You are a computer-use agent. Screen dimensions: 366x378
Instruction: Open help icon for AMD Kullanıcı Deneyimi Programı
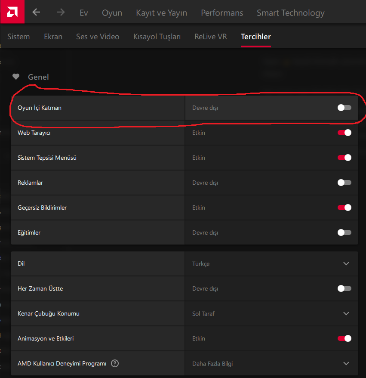[115, 363]
